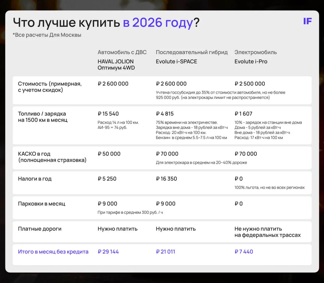Viewport: 324px width, 283px height.
Task: Click note '10% - зарядок на станции вне дома'
Action: point(268,123)
